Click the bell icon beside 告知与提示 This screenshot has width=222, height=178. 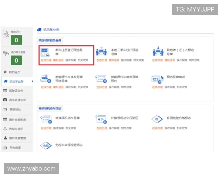pyautogui.click(x=5, y=129)
